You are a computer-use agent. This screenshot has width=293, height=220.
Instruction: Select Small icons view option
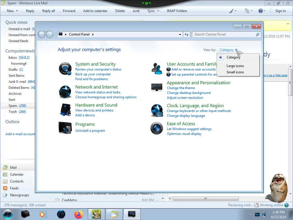tap(238, 72)
